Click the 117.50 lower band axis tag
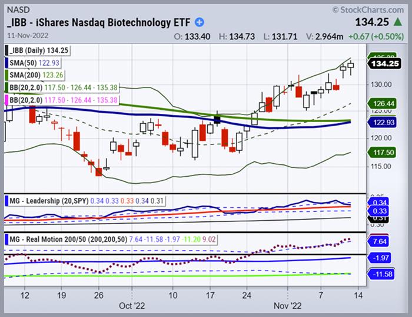 385,151
